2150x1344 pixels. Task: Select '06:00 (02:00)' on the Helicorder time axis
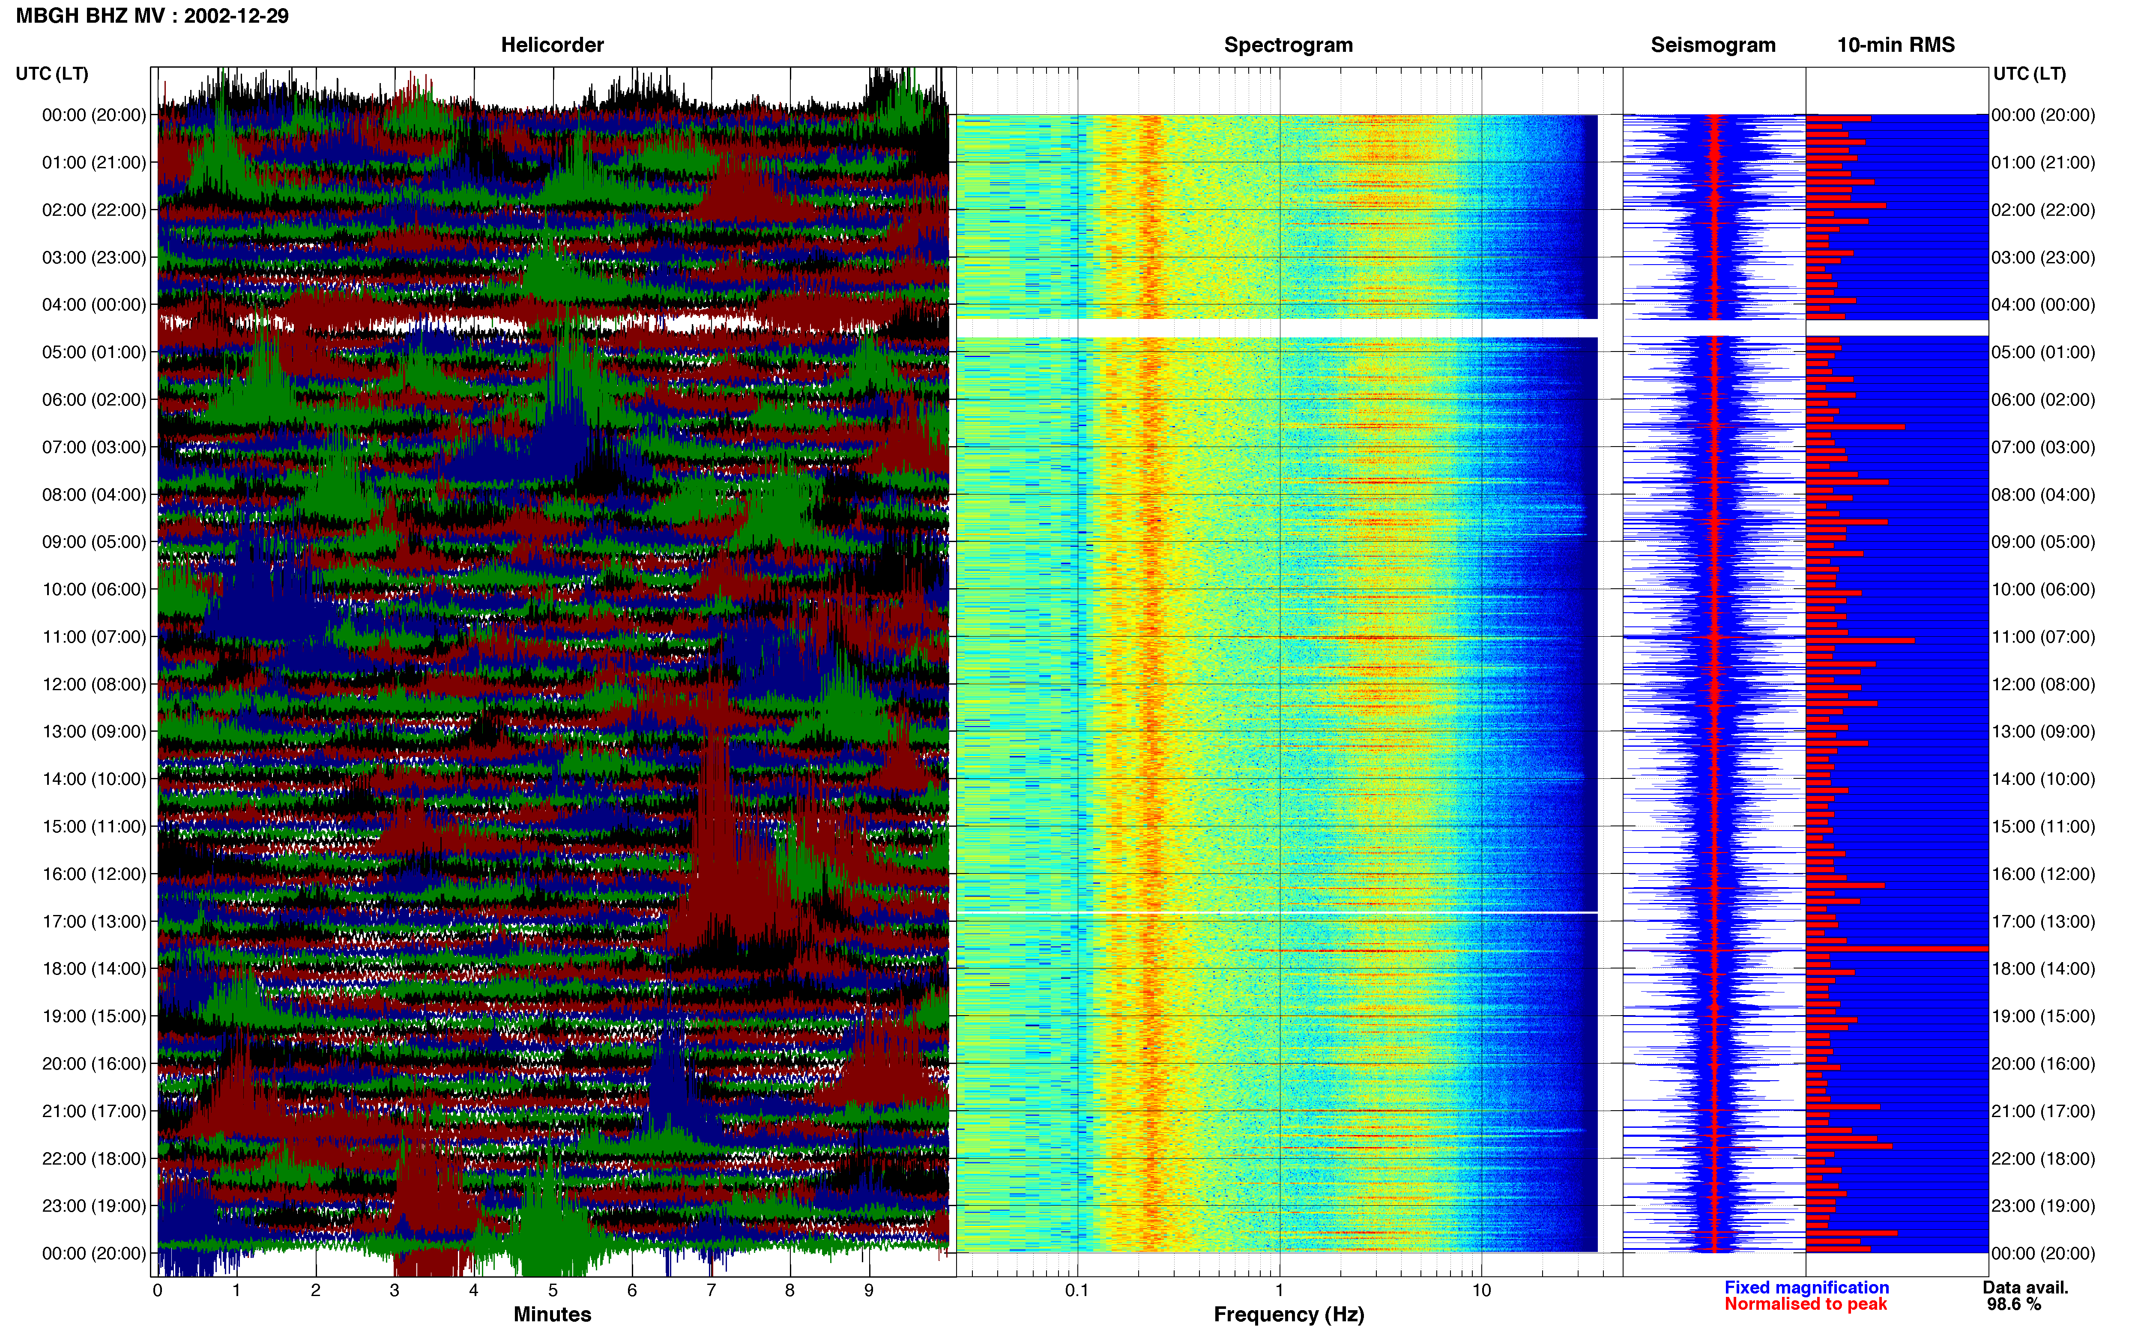pos(94,400)
